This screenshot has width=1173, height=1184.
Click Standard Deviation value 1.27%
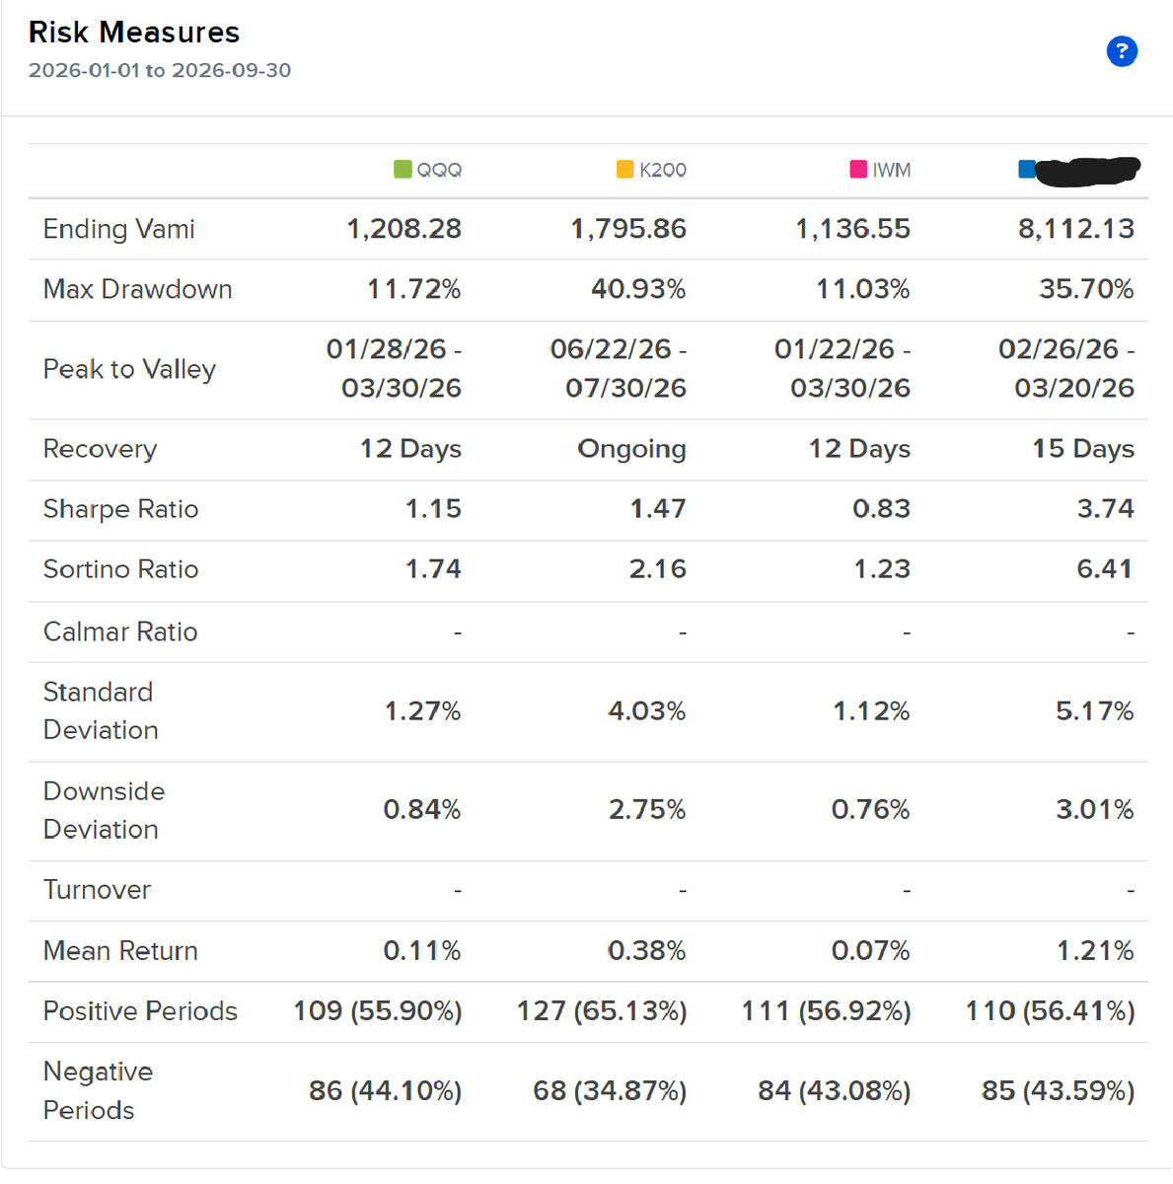pos(422,711)
